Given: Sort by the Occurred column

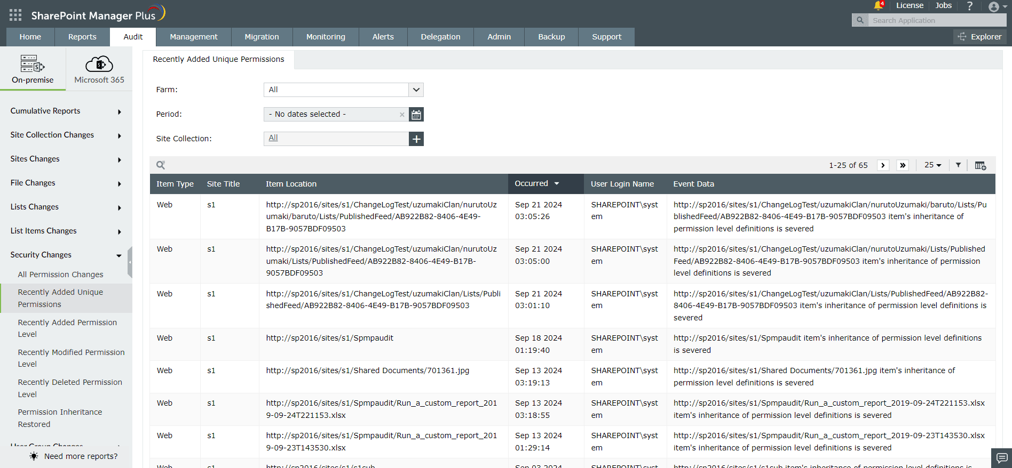Looking at the screenshot, I should click(x=545, y=184).
